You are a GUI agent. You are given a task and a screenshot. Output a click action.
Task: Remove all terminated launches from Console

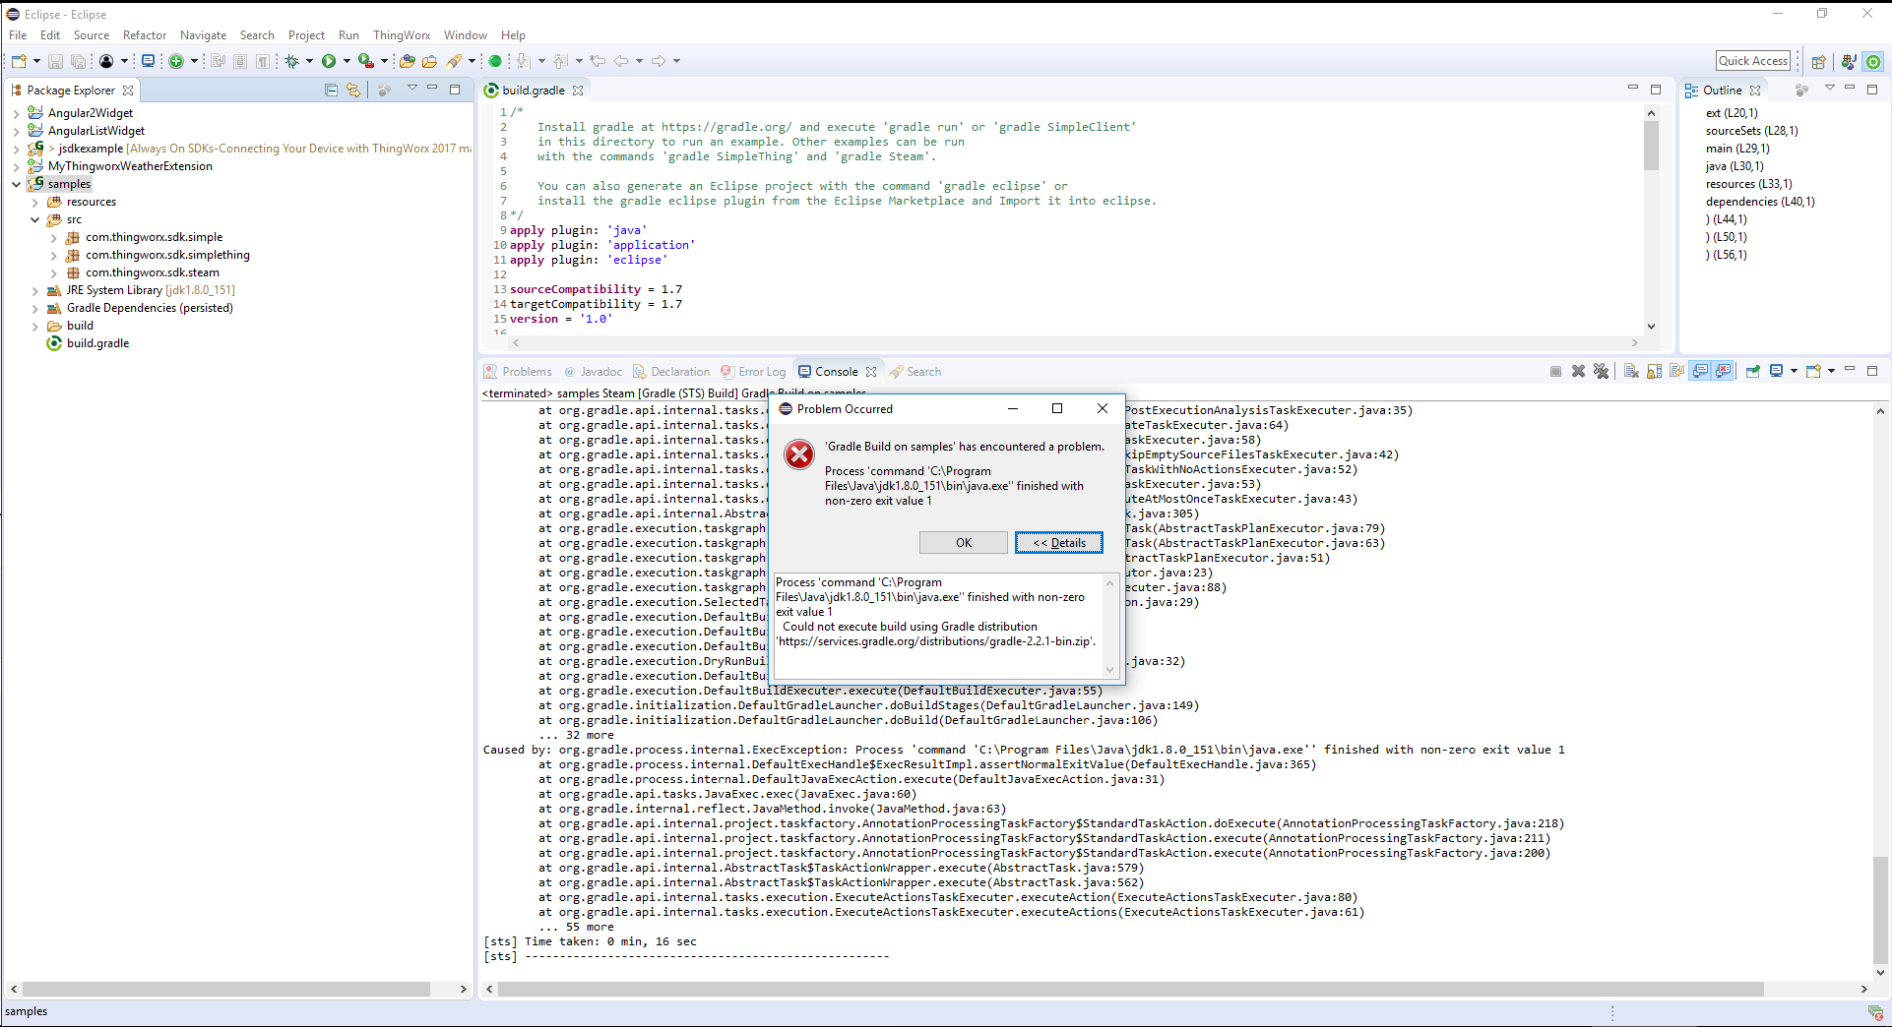(1601, 371)
